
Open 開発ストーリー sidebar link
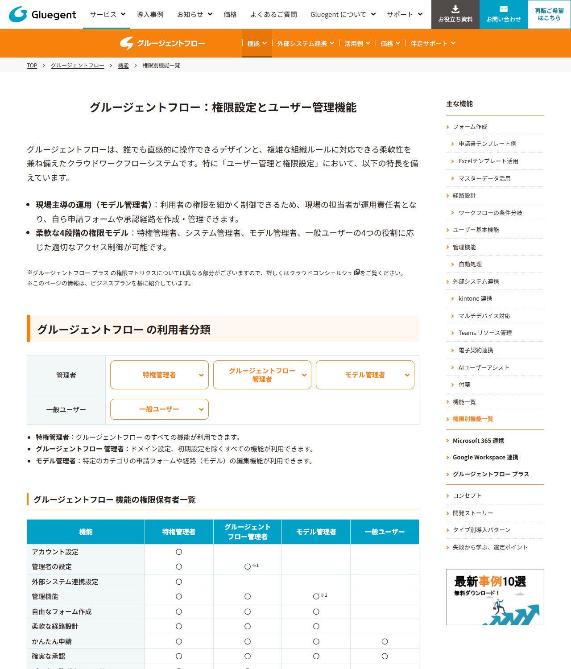(x=473, y=513)
